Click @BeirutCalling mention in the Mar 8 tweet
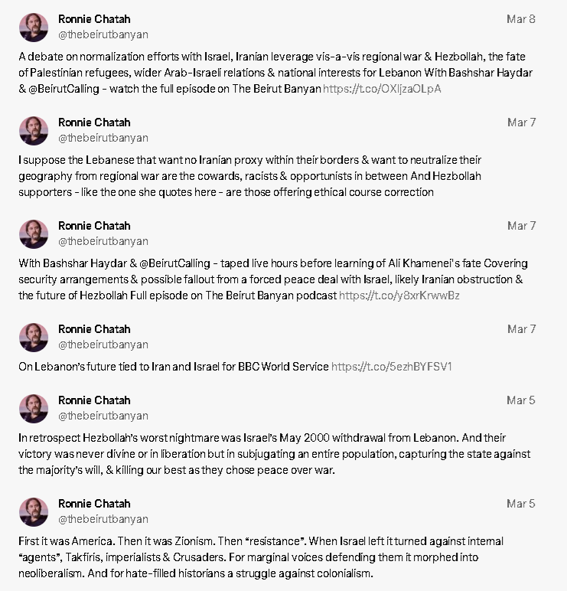Screen dimensions: 567x591 pyautogui.click(x=64, y=89)
